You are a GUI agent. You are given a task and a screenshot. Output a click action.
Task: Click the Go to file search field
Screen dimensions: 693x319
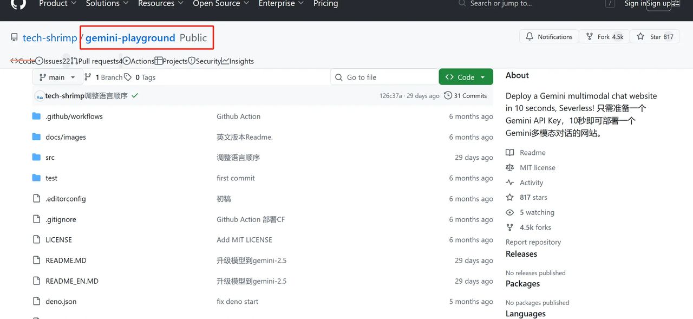384,76
